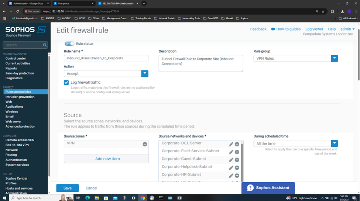Viewport: 360px width, 201px height.
Task: Edit Corporate-Helpdesk-Subnet pencil icon
Action: [231, 168]
